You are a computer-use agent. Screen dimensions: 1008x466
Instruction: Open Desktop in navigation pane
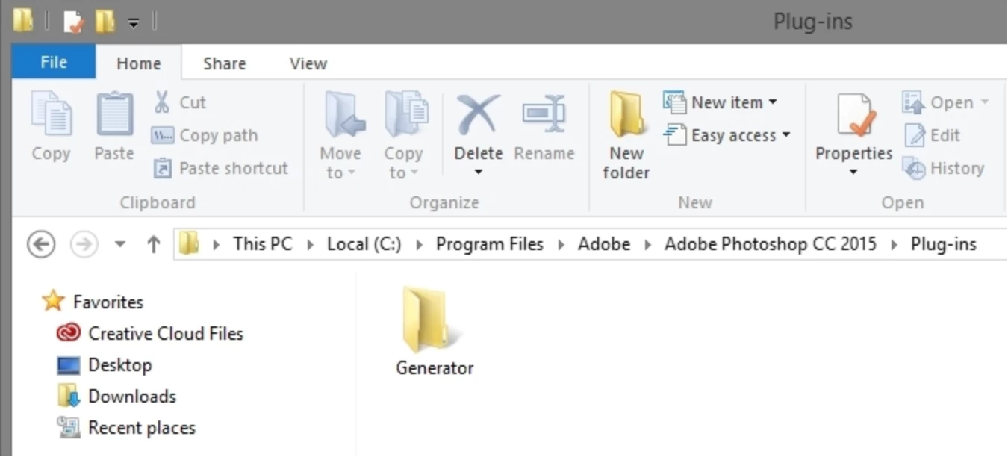click(x=105, y=365)
